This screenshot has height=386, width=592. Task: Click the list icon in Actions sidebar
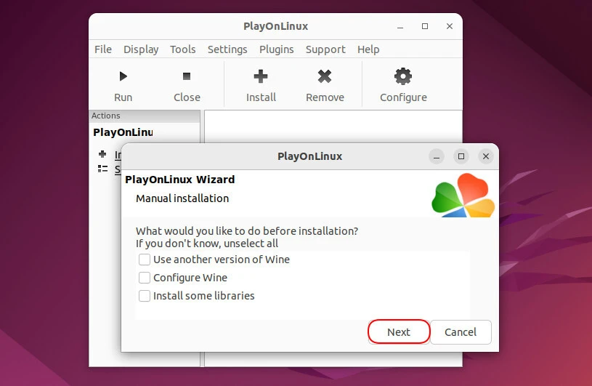(x=102, y=169)
